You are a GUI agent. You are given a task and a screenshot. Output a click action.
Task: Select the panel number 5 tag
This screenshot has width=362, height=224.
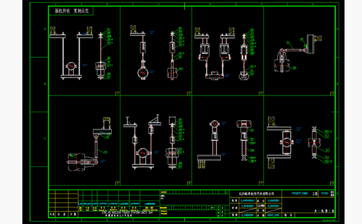coord(118,184)
